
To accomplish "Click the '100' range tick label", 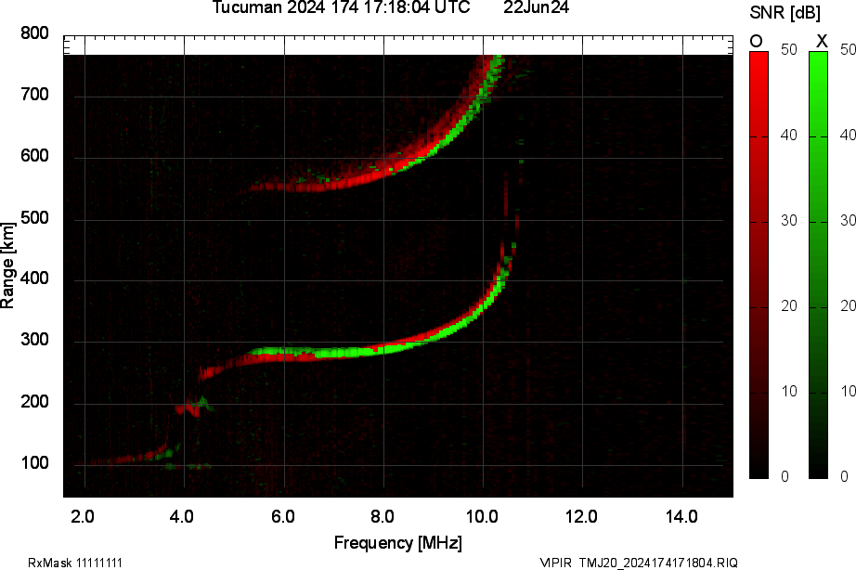I will tap(35, 463).
